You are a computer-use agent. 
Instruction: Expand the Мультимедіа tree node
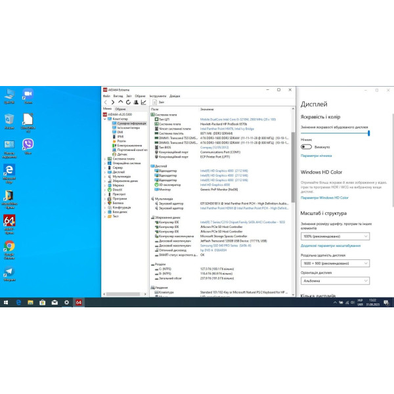pos(105,177)
